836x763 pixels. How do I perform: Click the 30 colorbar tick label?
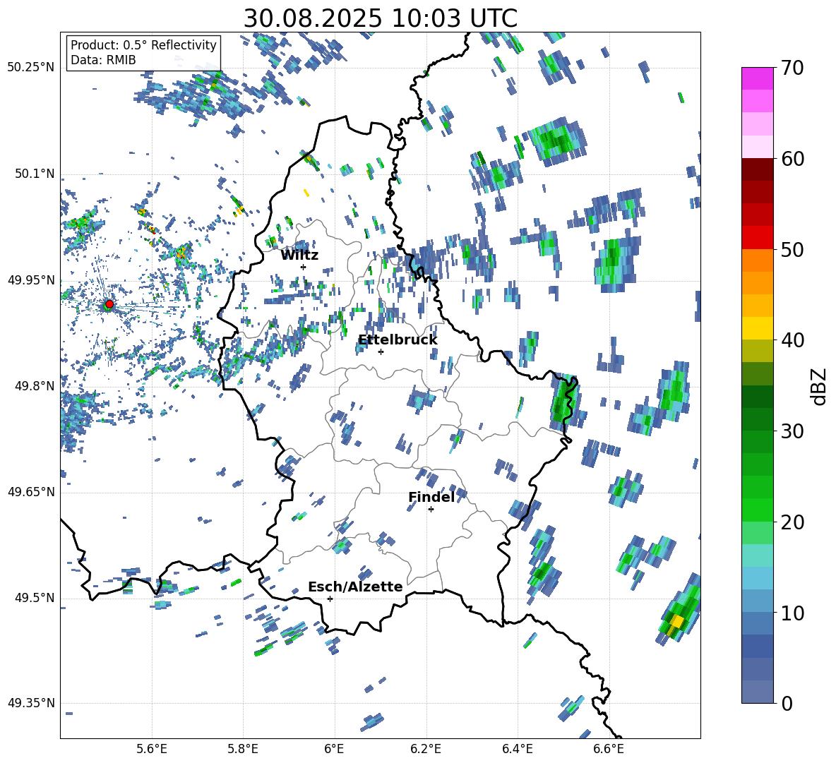click(792, 431)
